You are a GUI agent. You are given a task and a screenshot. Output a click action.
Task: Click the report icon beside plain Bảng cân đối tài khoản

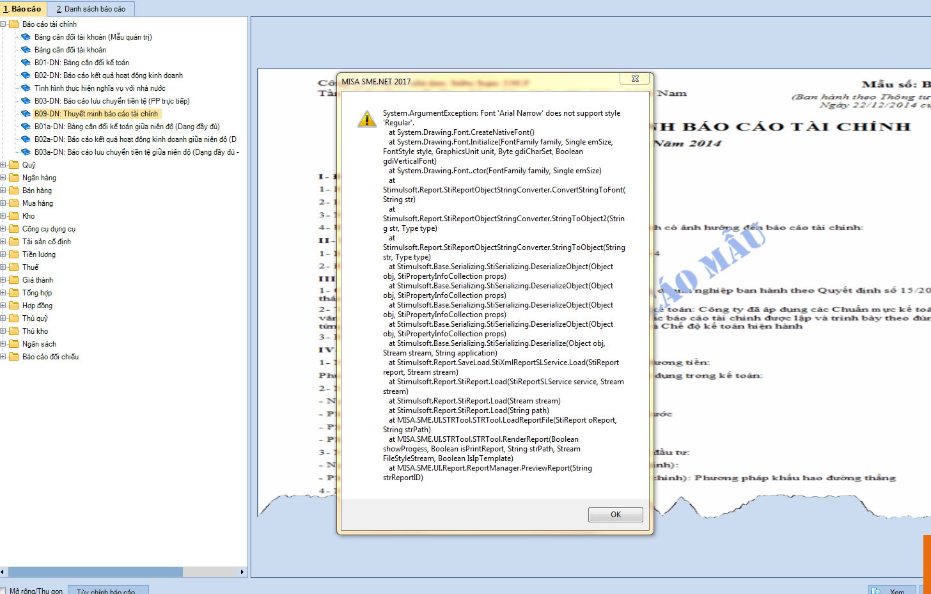(x=26, y=50)
